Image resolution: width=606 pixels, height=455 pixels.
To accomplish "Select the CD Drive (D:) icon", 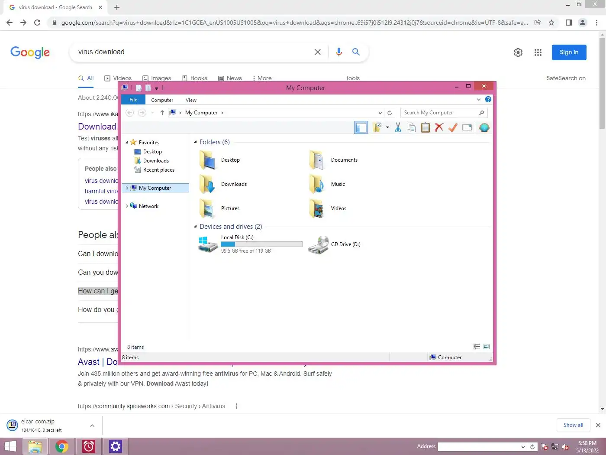I will [x=319, y=244].
